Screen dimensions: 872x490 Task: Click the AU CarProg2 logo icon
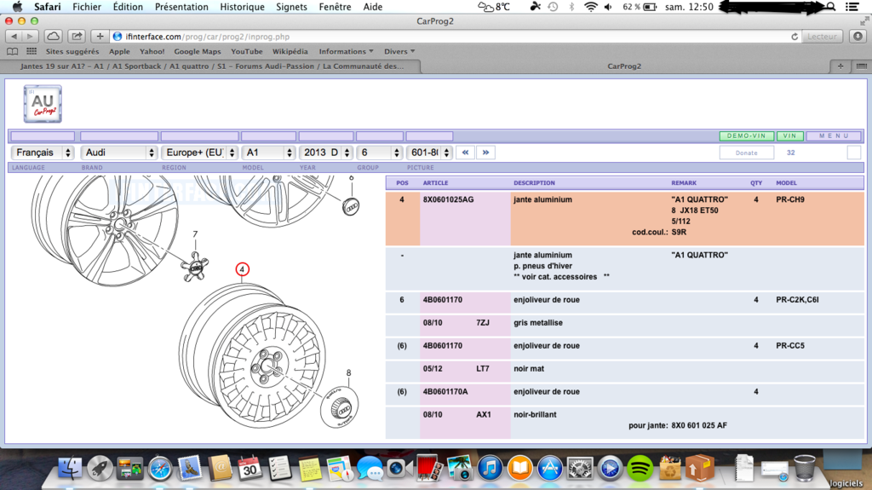[43, 105]
